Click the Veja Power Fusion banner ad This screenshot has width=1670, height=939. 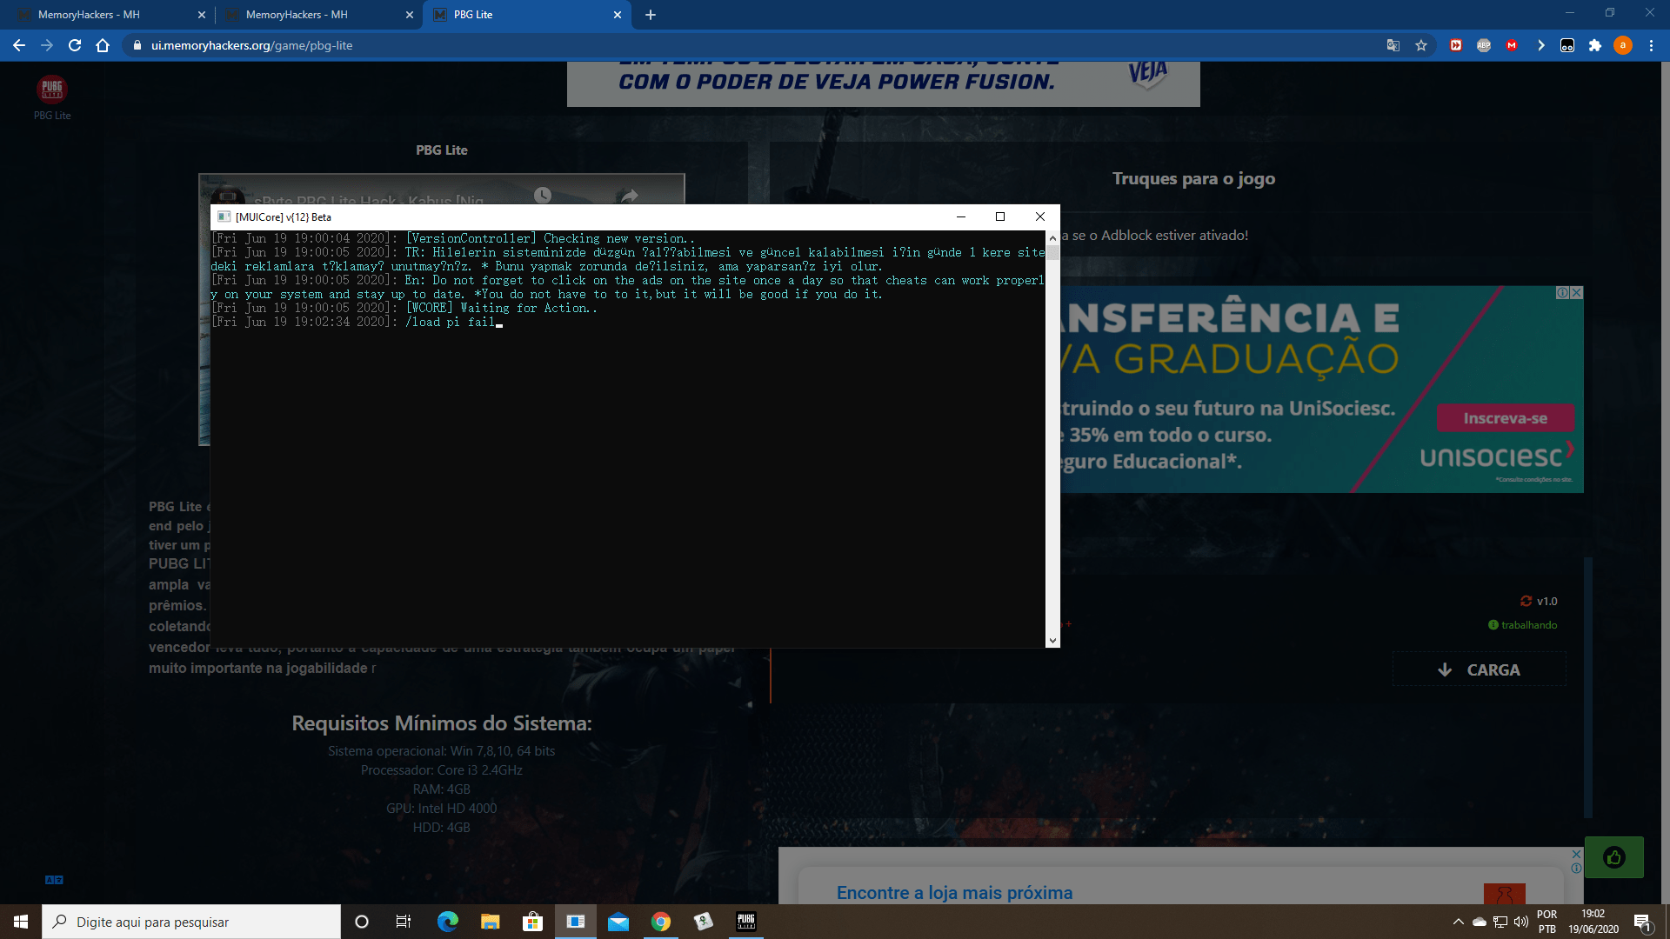(x=883, y=83)
